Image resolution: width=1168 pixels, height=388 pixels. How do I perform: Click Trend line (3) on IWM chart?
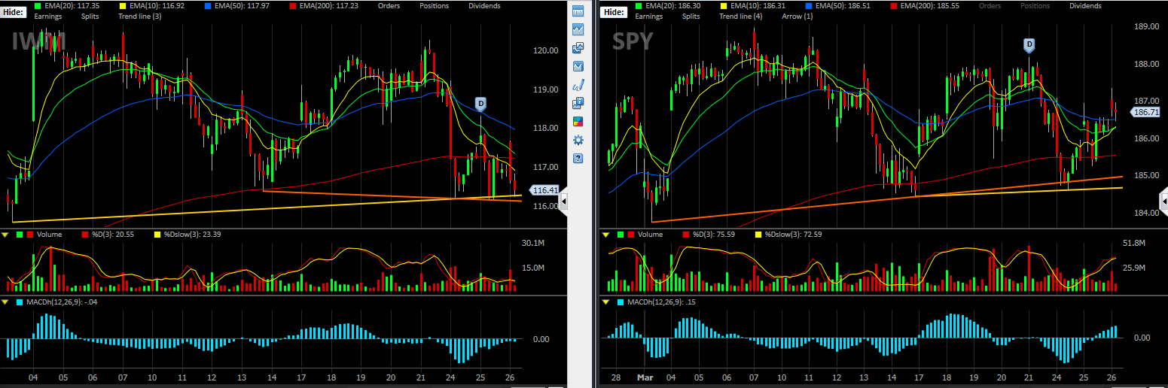[x=140, y=16]
